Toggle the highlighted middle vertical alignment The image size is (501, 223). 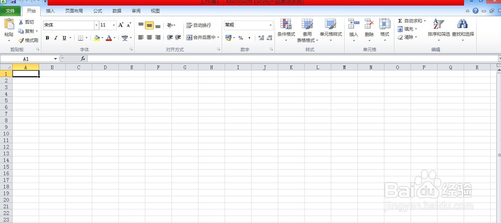point(149,25)
